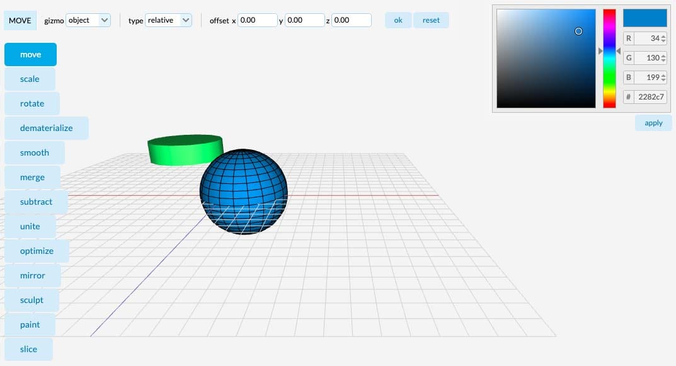Click the rainbow hue slider strip
The image size is (676, 366).
click(x=609, y=58)
